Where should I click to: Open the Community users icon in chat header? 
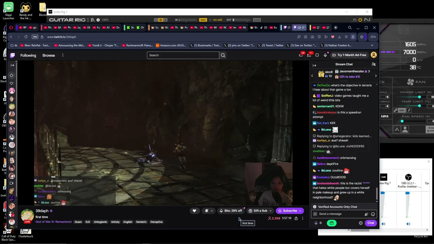coord(374,64)
